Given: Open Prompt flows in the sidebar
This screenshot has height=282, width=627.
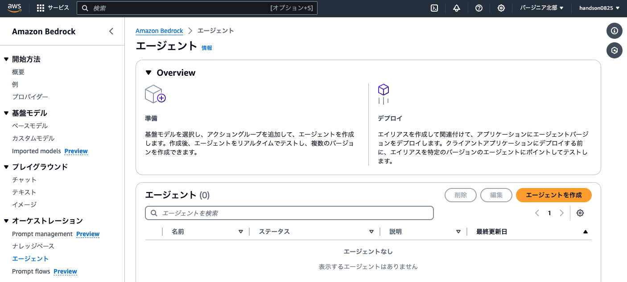Looking at the screenshot, I should [31, 271].
